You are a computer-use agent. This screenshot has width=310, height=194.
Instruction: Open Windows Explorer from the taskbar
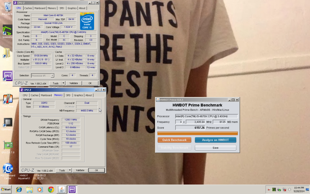(29, 189)
